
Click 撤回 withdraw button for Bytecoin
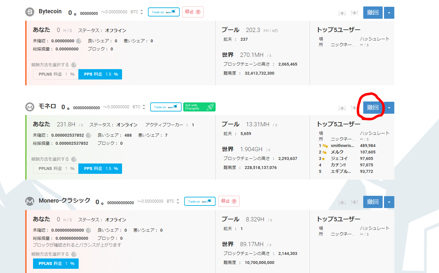(373, 13)
